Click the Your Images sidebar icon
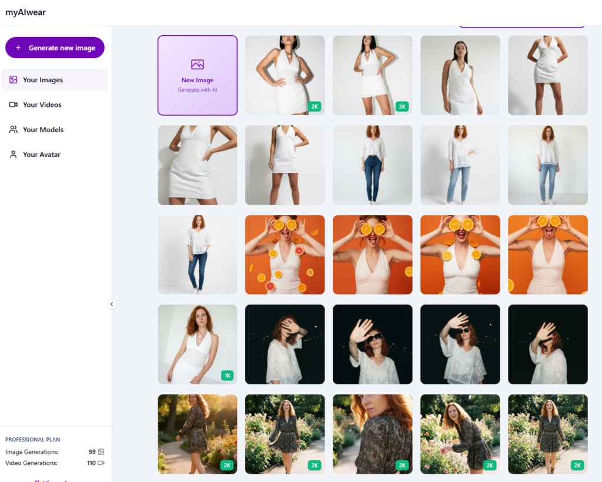The width and height of the screenshot is (602, 482). point(13,80)
